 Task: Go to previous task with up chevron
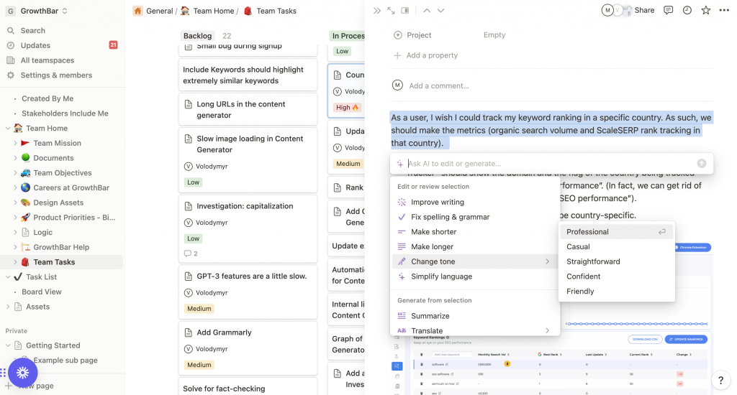(x=427, y=10)
